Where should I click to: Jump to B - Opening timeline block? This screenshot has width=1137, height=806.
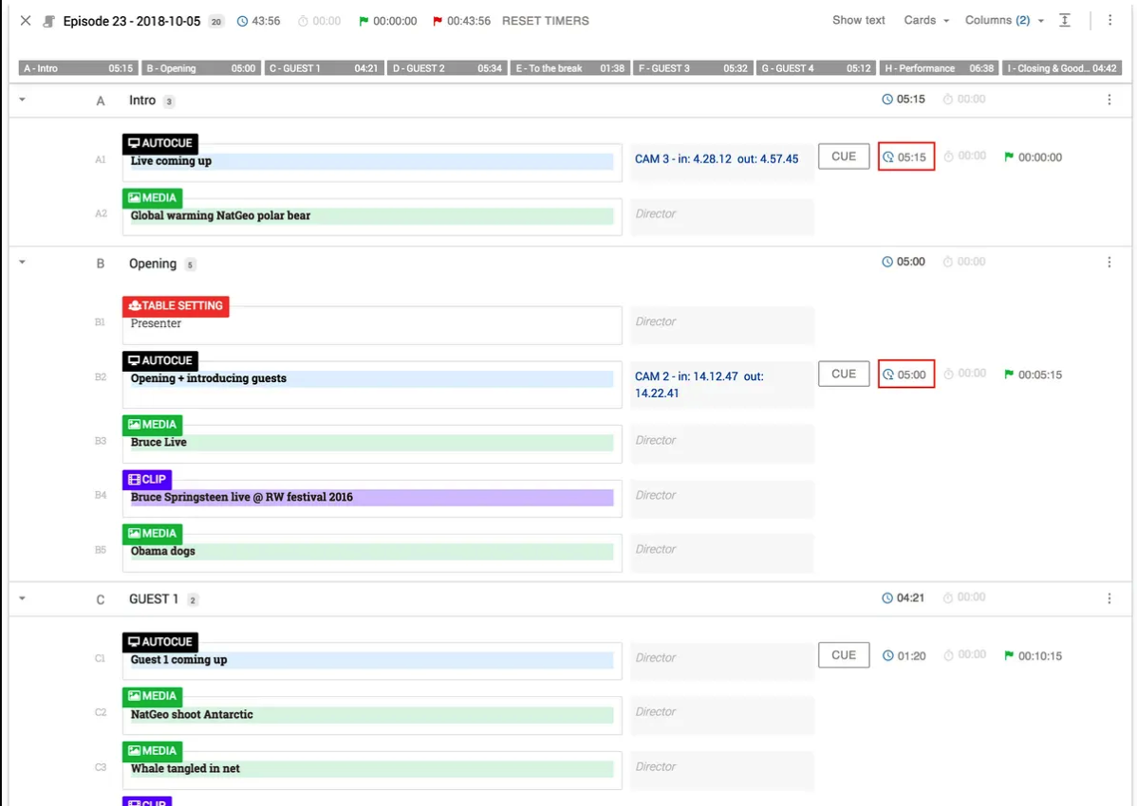[x=201, y=68]
